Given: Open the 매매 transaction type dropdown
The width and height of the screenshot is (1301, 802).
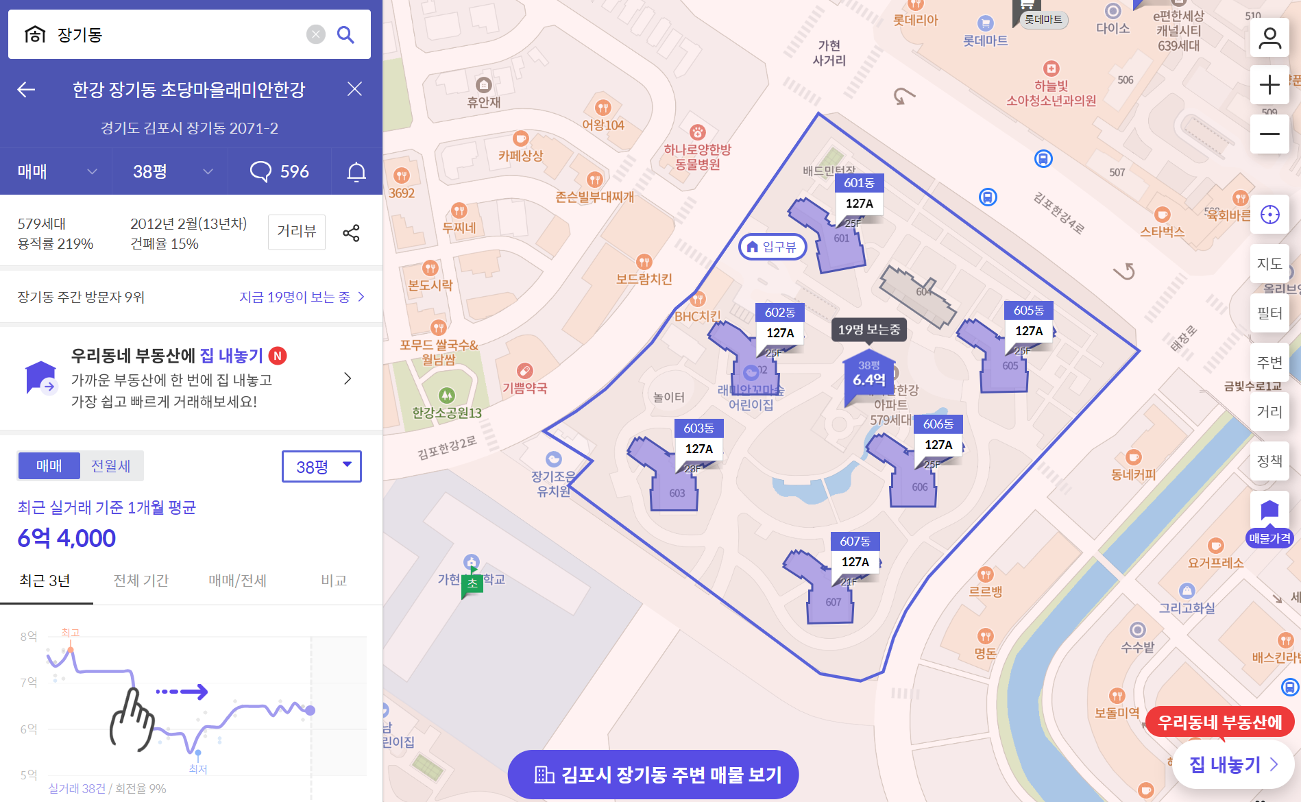Looking at the screenshot, I should pyautogui.click(x=57, y=171).
